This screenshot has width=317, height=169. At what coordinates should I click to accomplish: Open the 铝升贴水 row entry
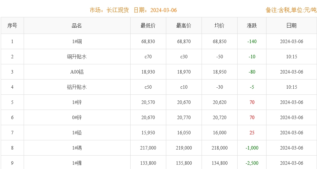coord(77,87)
